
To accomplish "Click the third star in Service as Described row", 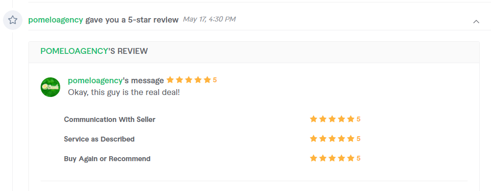I will point(332,139).
